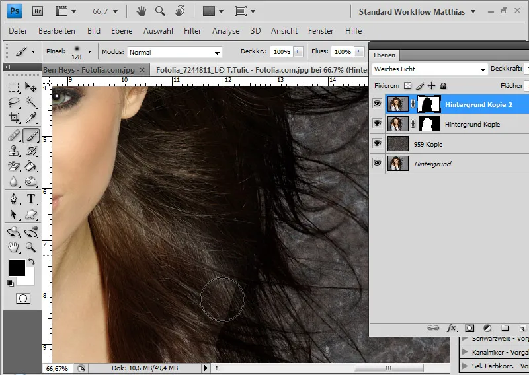This screenshot has height=375, width=529.
Task: Launch Adobe Bridge via Br icon
Action: click(x=38, y=11)
